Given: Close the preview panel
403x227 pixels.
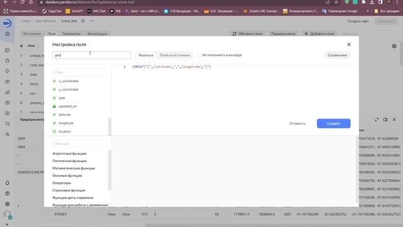Looking at the screenshot, I should tap(394, 119).
